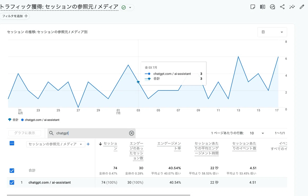The image size is (308, 196).
Task: Click the total 4.51 events value
Action: (253, 168)
